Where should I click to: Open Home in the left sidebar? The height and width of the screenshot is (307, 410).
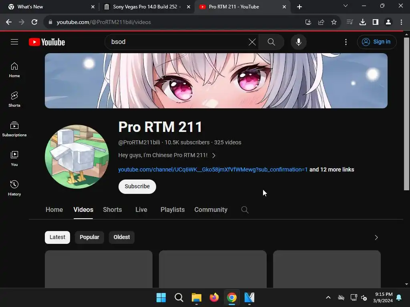pyautogui.click(x=14, y=70)
